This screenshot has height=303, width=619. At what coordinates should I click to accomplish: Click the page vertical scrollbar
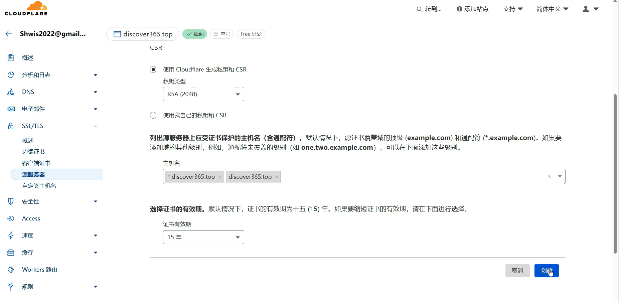pos(615,174)
